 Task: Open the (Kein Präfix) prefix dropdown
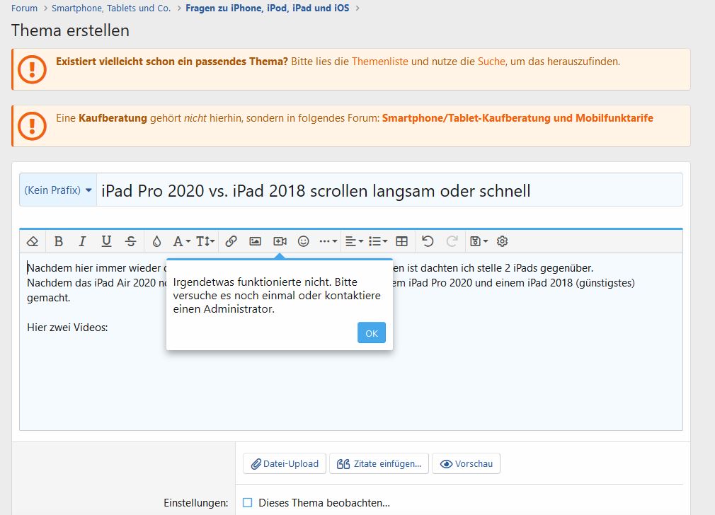[58, 190]
